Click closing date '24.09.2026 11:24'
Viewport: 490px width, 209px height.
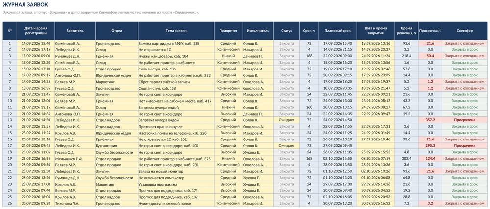click(375, 56)
